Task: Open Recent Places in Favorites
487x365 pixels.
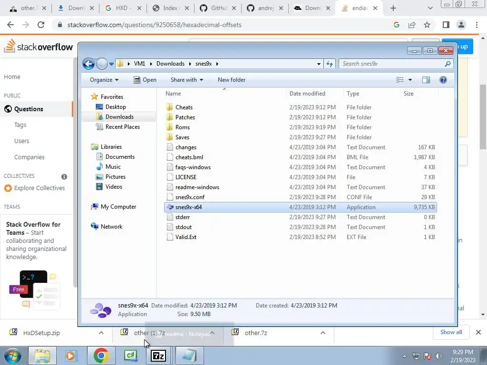Action: [x=122, y=126]
